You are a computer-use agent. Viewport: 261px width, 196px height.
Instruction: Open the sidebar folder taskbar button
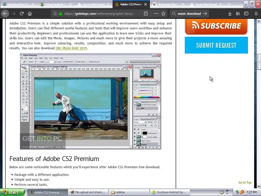coord(129,192)
